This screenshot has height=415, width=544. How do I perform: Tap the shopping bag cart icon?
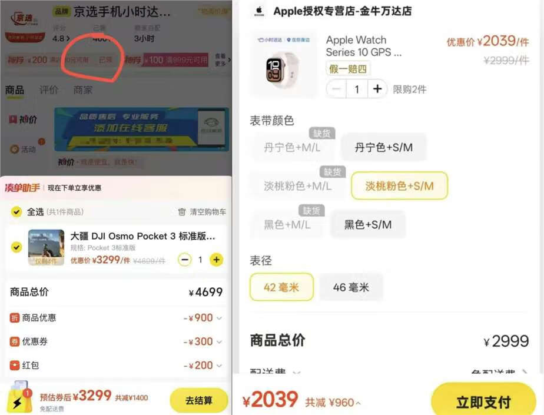tap(20, 397)
